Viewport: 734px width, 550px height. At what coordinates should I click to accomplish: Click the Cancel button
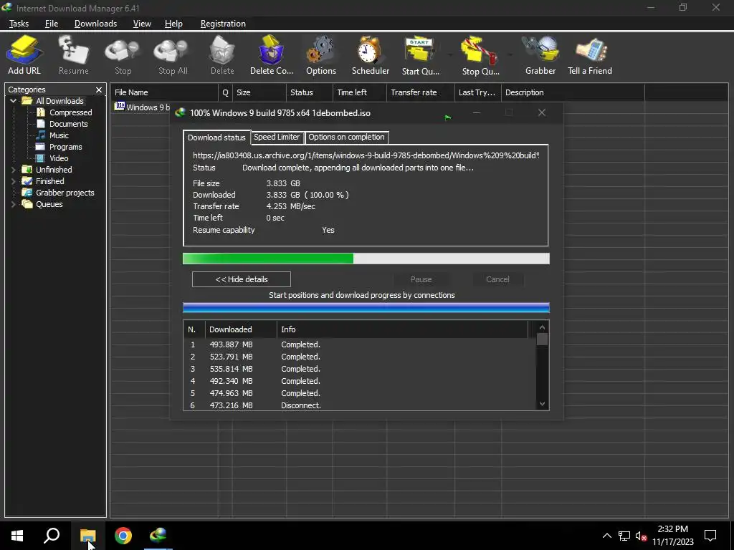pos(497,279)
